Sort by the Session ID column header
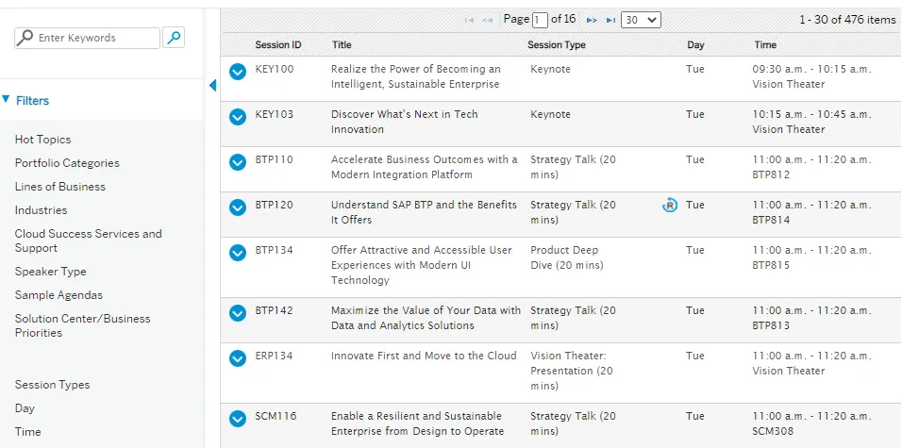Image resolution: width=902 pixels, height=448 pixels. [278, 45]
